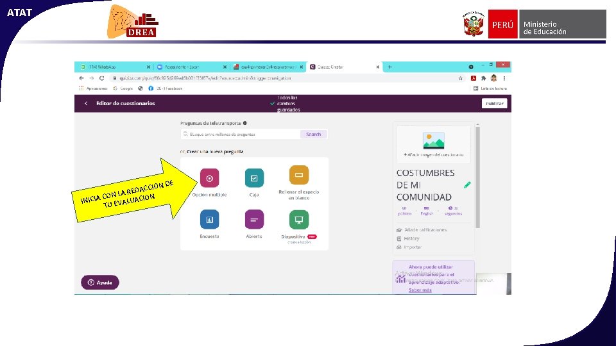The height and width of the screenshot is (346, 616).
Task: Choose the Abierto open-ended question icon
Action: [254, 219]
